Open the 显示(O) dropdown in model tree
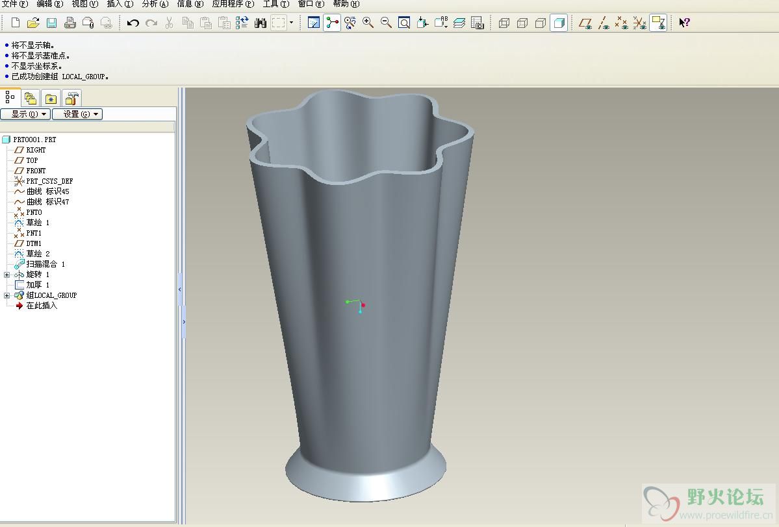The height and width of the screenshot is (527, 779). [25, 114]
